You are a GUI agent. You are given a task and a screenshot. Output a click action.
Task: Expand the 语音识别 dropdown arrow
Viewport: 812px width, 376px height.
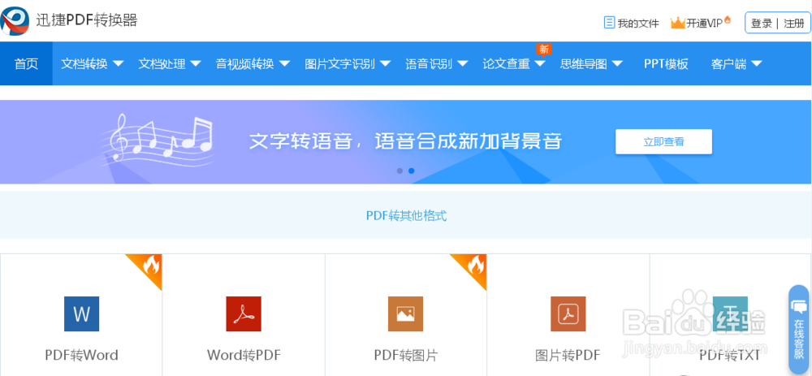coord(463,63)
